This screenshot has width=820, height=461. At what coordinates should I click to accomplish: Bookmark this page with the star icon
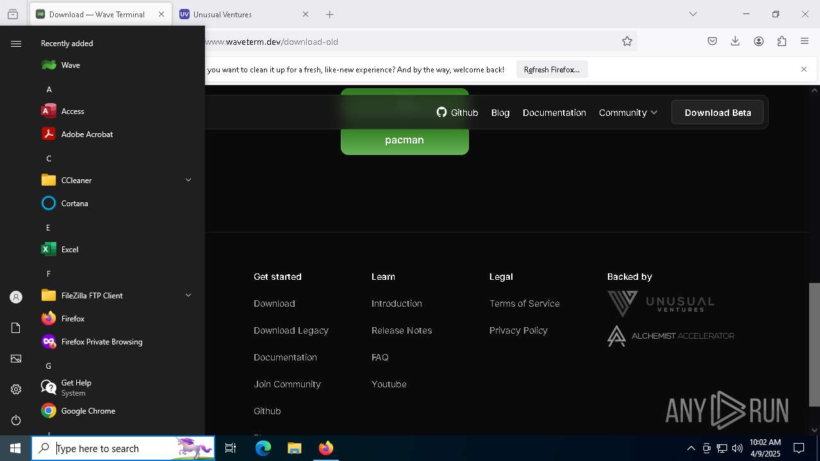click(627, 42)
